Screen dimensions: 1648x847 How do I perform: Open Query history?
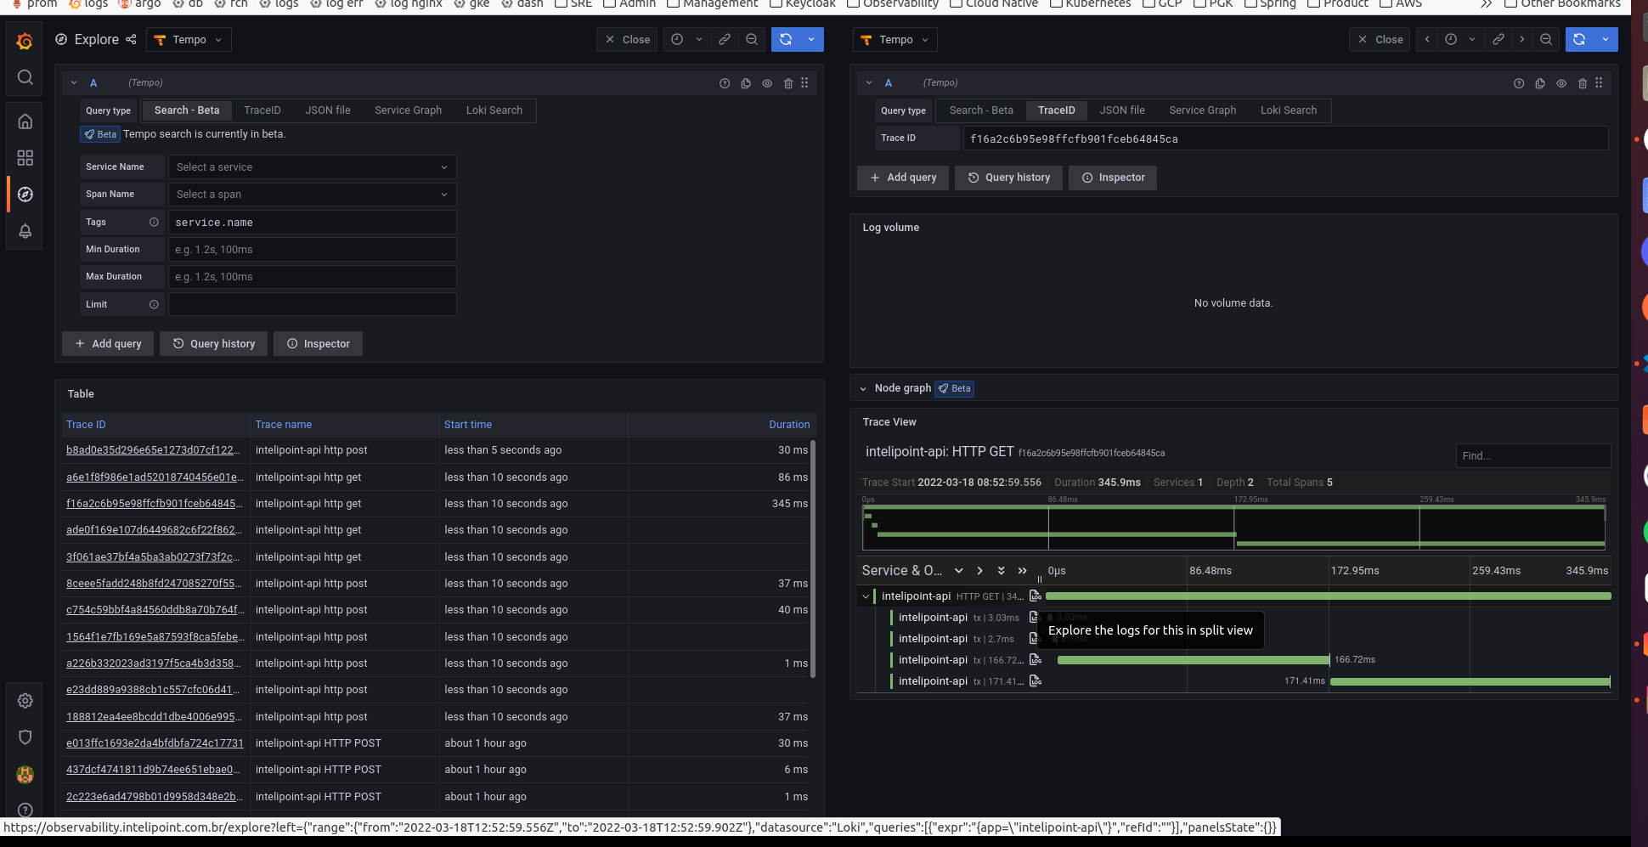point(213,343)
